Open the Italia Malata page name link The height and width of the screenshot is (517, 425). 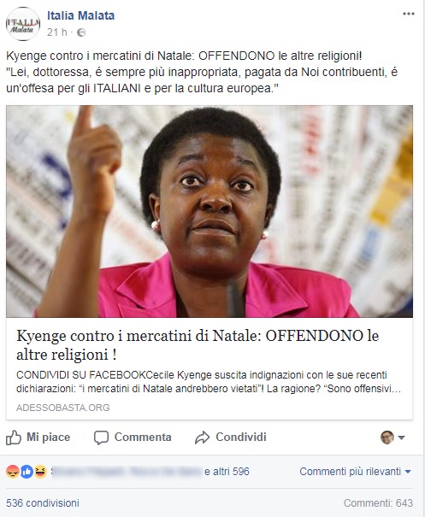(81, 15)
